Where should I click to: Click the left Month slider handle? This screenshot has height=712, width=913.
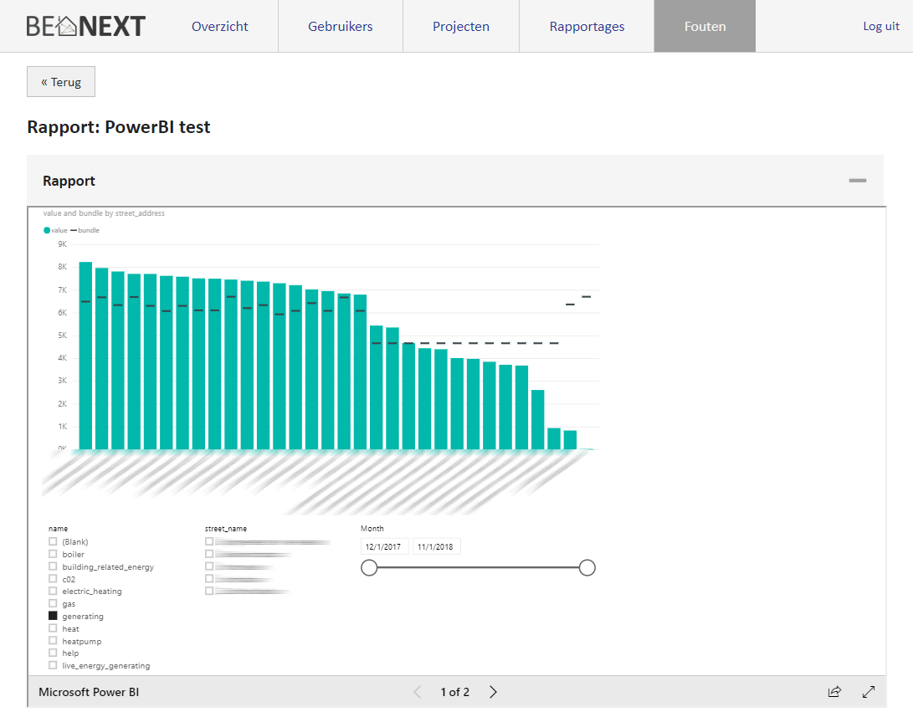(x=369, y=567)
